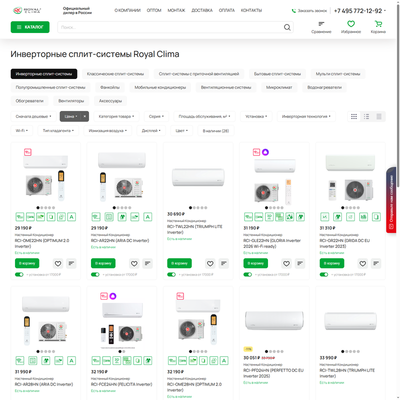Open Отправьте нам сообщение side tab
This screenshot has height=400, width=400.
click(x=391, y=199)
